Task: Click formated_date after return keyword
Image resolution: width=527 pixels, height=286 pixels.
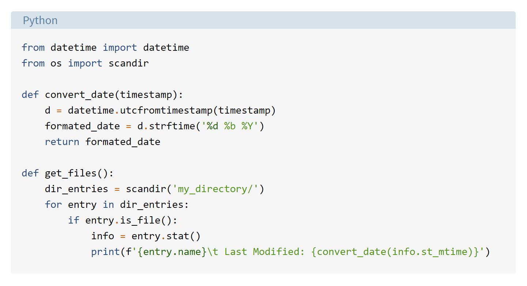Action: tap(123, 142)
